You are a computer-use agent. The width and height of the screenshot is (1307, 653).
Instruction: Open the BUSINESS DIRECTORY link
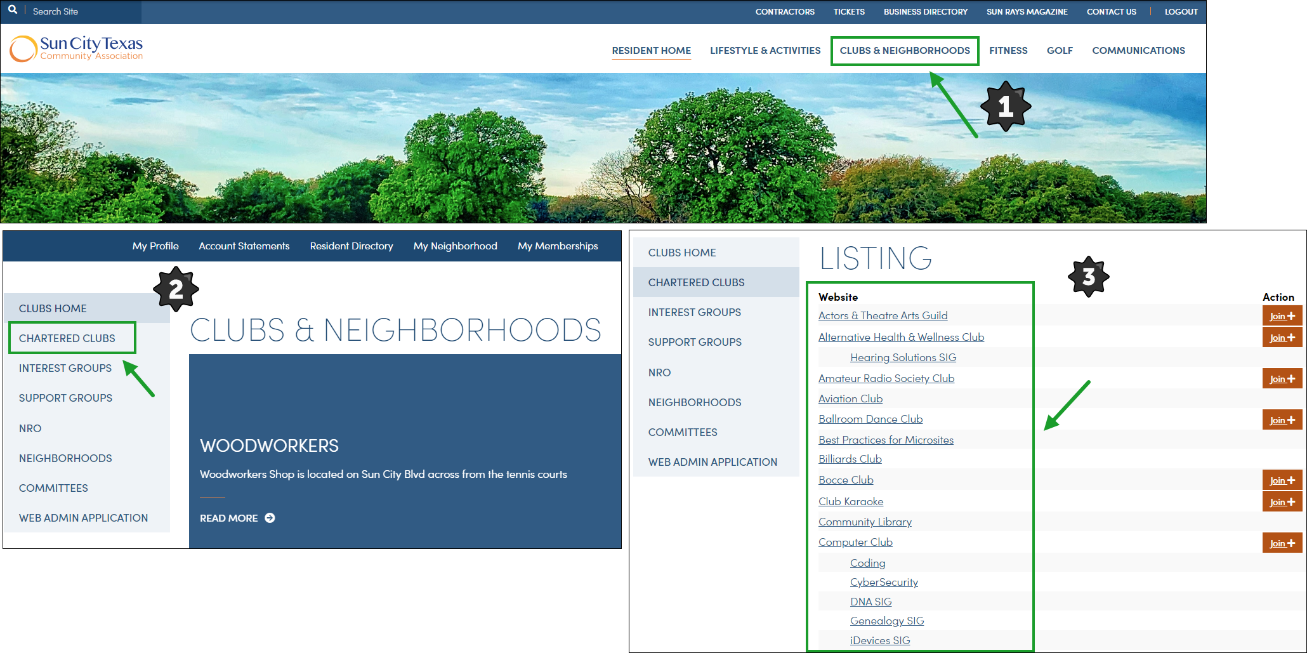[x=926, y=11]
